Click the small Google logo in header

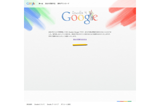pos(31,4)
